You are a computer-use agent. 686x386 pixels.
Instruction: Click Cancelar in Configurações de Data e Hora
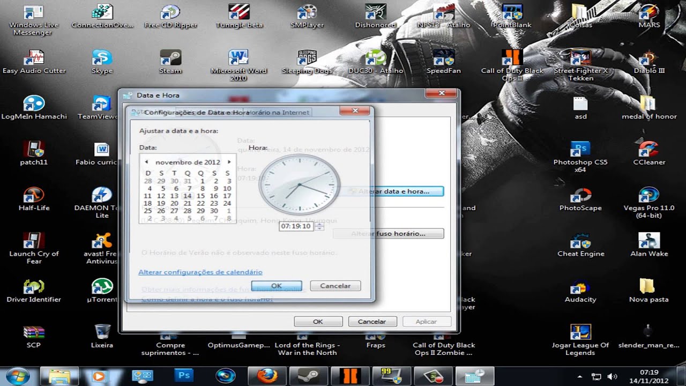(335, 286)
